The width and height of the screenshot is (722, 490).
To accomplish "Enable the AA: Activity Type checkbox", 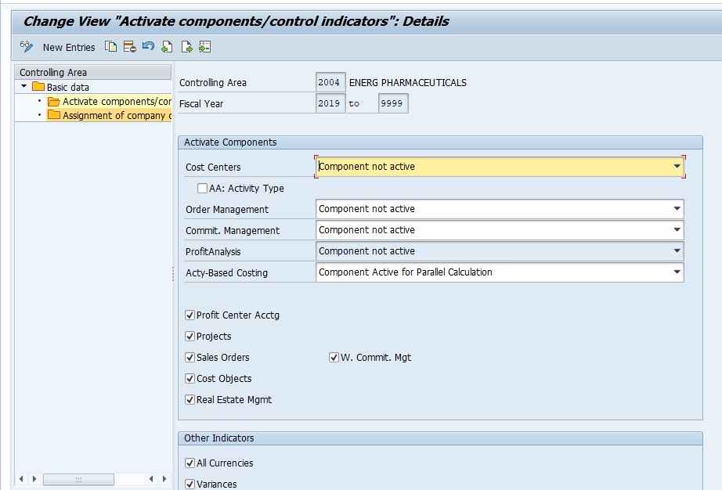I will click(x=202, y=188).
